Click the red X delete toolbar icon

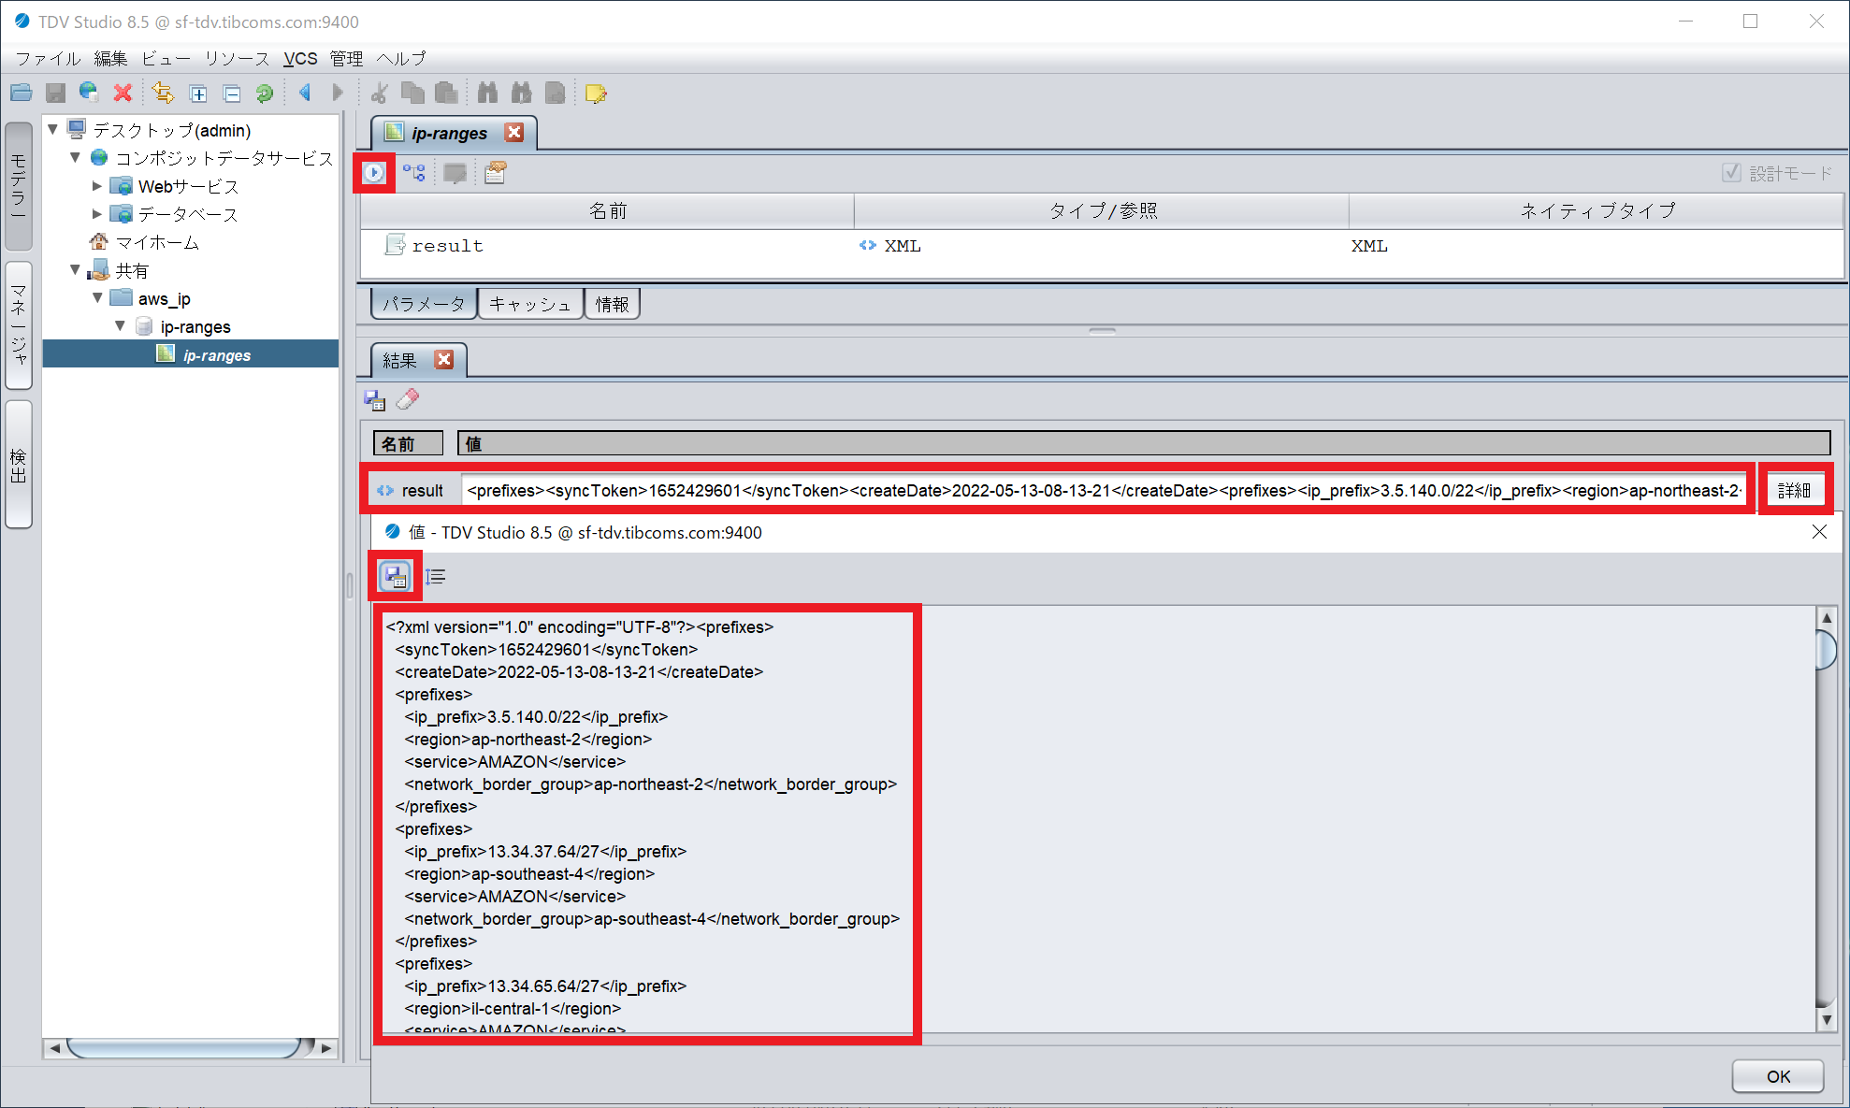(x=123, y=93)
